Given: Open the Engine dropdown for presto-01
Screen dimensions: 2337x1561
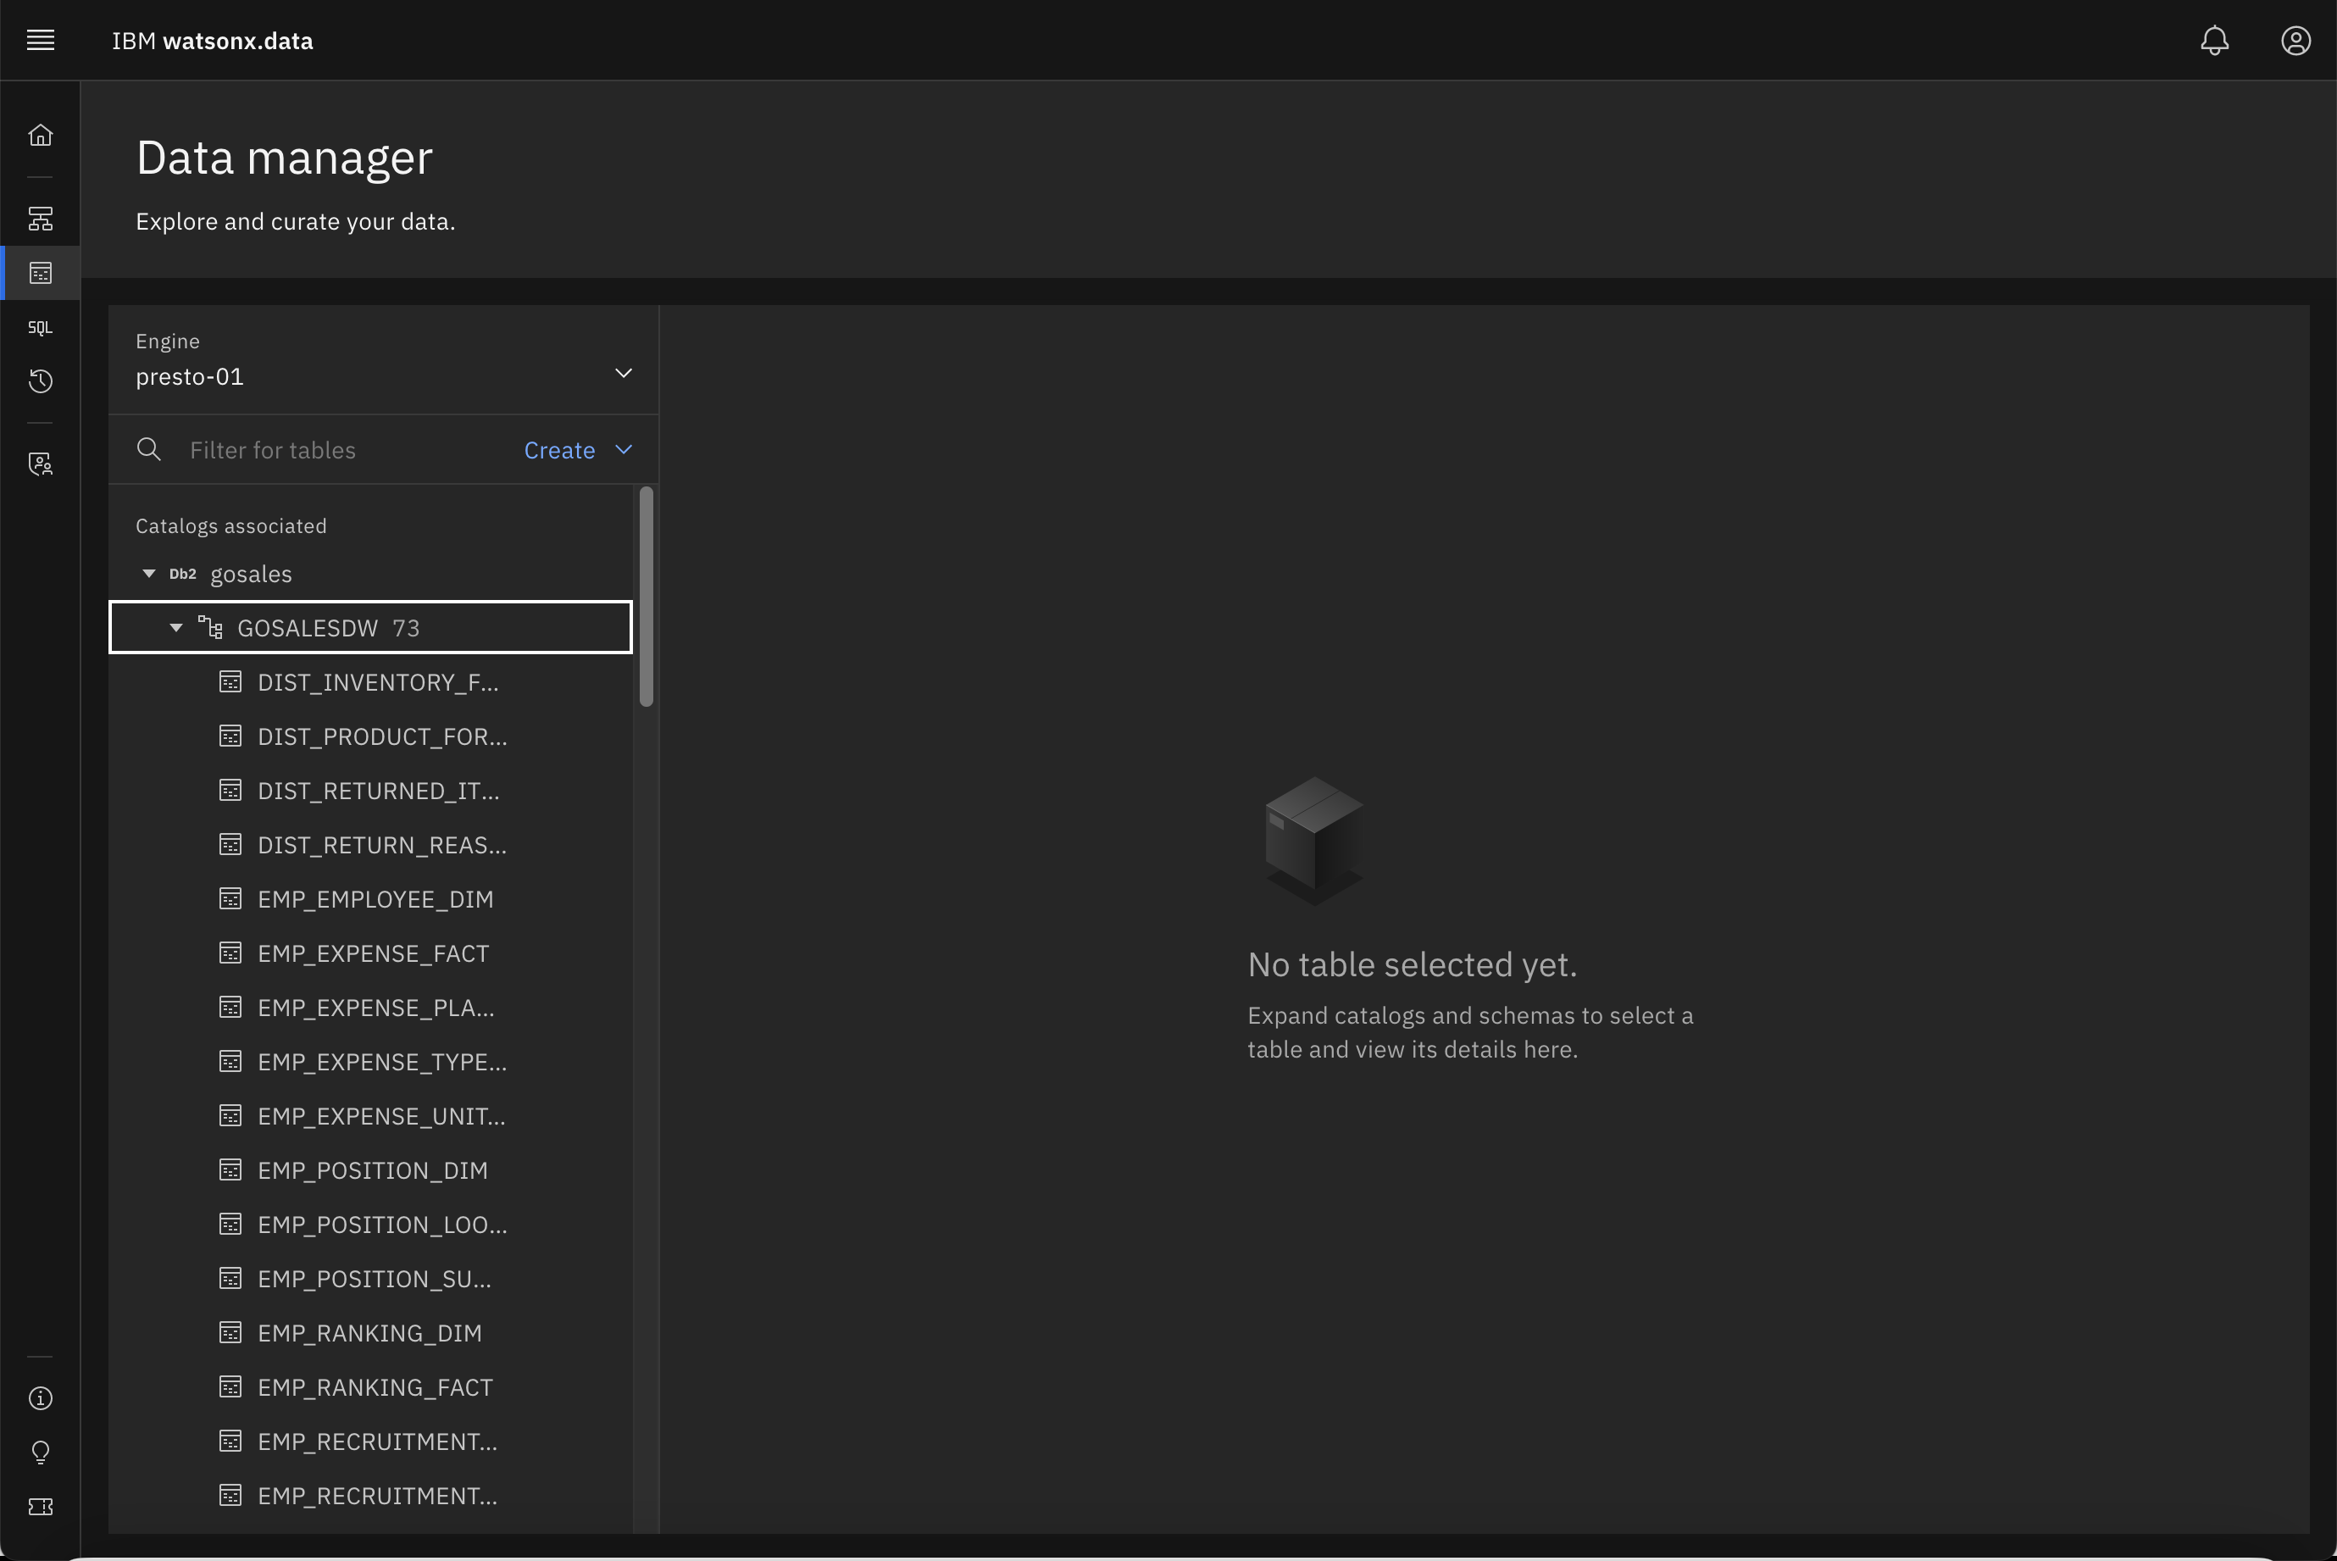Looking at the screenshot, I should point(624,371).
